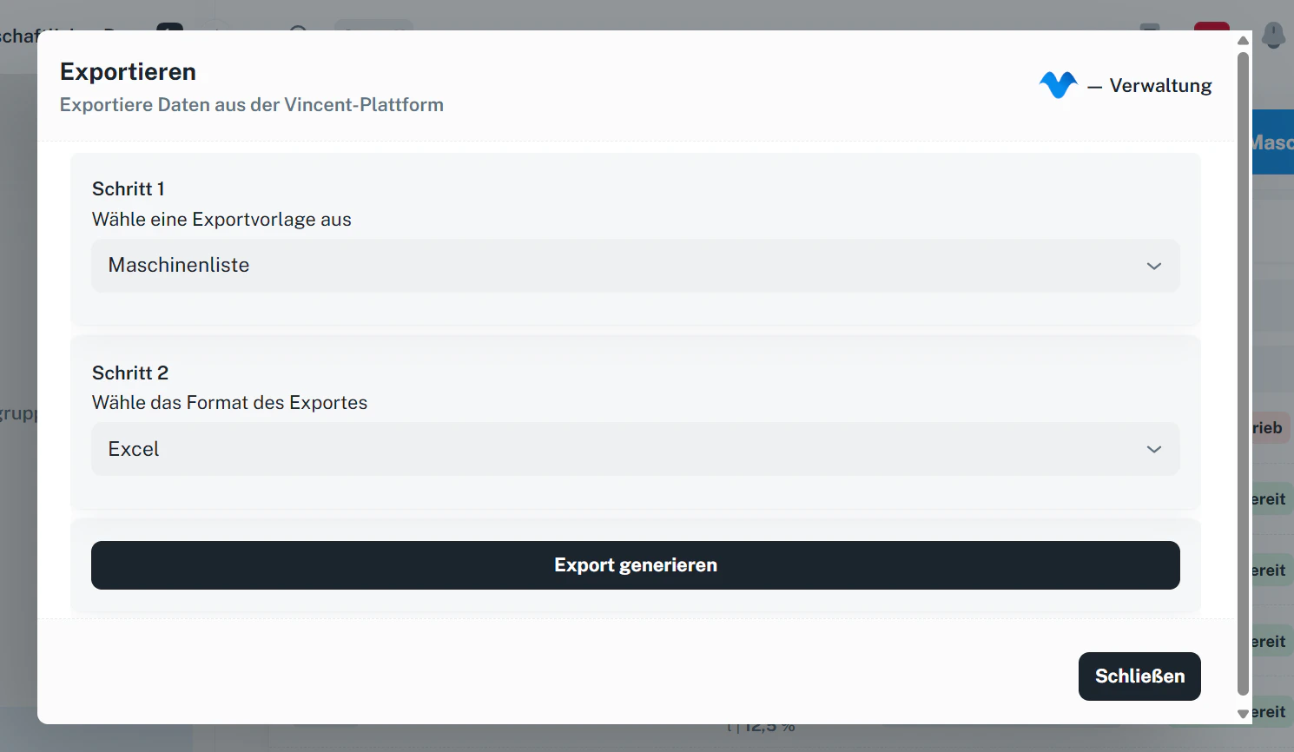Click the subtitle 'Exportiere Daten aus der Vincent-Plattform'
Image resolution: width=1294 pixels, height=752 pixels.
pyautogui.click(x=252, y=105)
